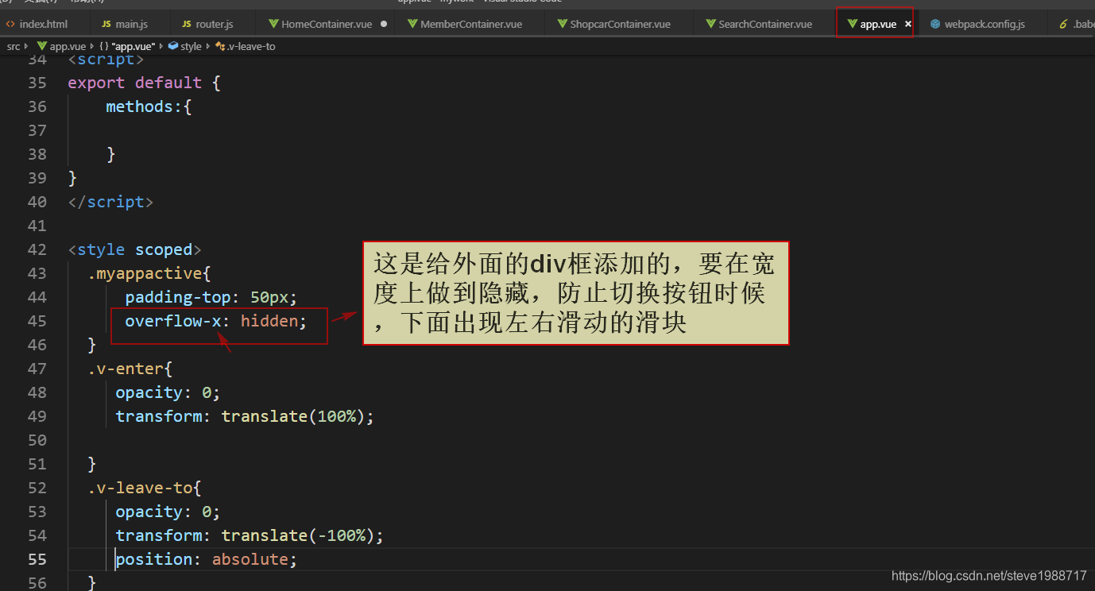1095x591 pixels.
Task: Expand the .v-leave-to breadcrumb item
Action: (x=245, y=47)
